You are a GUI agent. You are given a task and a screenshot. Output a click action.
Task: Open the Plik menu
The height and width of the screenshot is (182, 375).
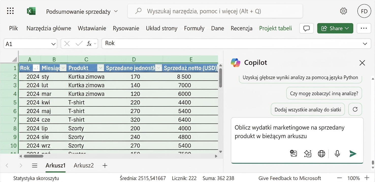pos(13,28)
